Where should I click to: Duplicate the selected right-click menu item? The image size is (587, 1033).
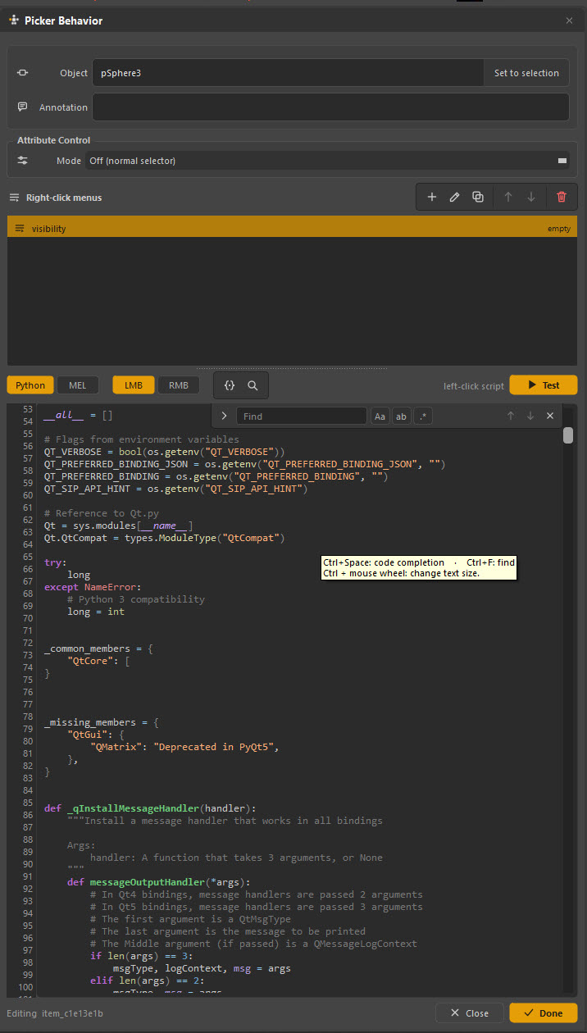click(478, 197)
